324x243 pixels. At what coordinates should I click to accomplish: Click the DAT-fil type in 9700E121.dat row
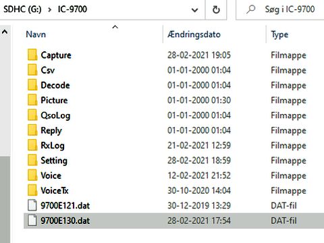point(283,206)
